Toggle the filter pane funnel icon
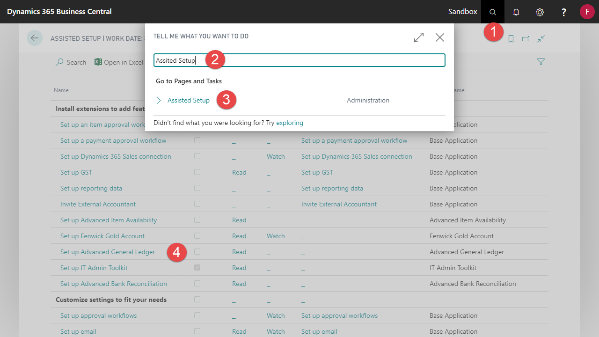This screenshot has width=599, height=337. click(541, 62)
